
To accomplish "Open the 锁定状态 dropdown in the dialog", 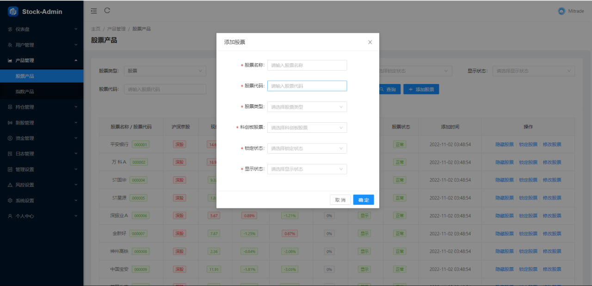I will [x=307, y=149].
